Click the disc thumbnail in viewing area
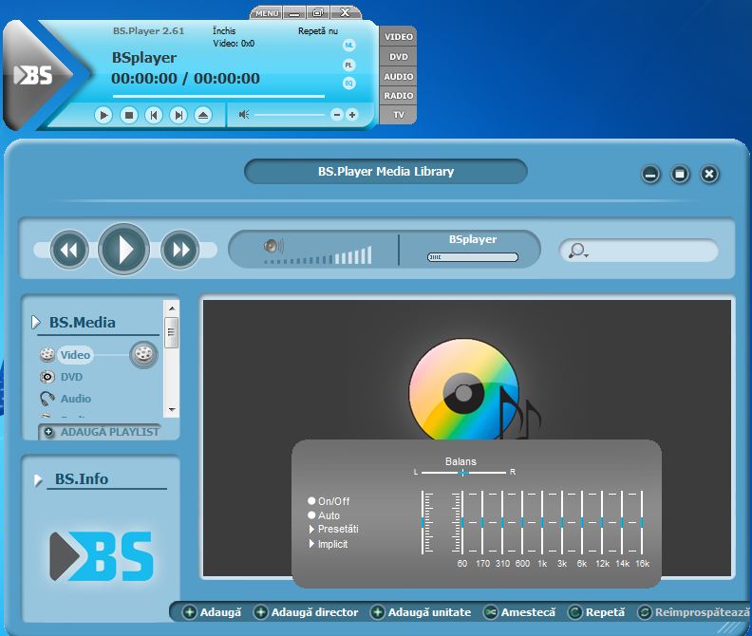 click(475, 389)
